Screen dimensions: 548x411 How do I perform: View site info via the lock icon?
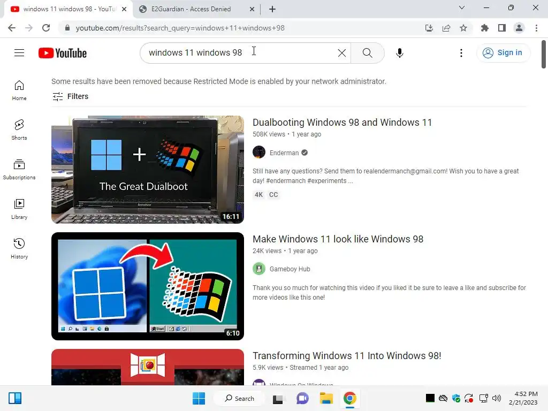pyautogui.click(x=67, y=28)
